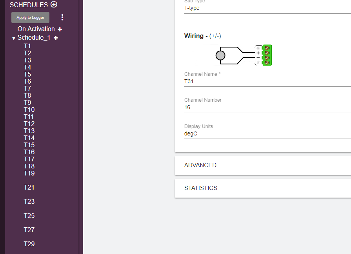
Task: Click into the Channel Name field
Action: [267, 82]
